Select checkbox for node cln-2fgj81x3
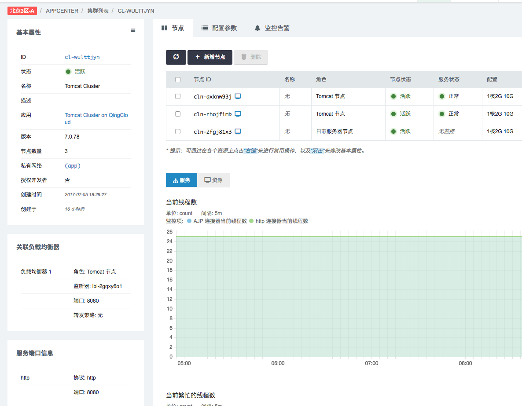522x406 pixels. (178, 132)
